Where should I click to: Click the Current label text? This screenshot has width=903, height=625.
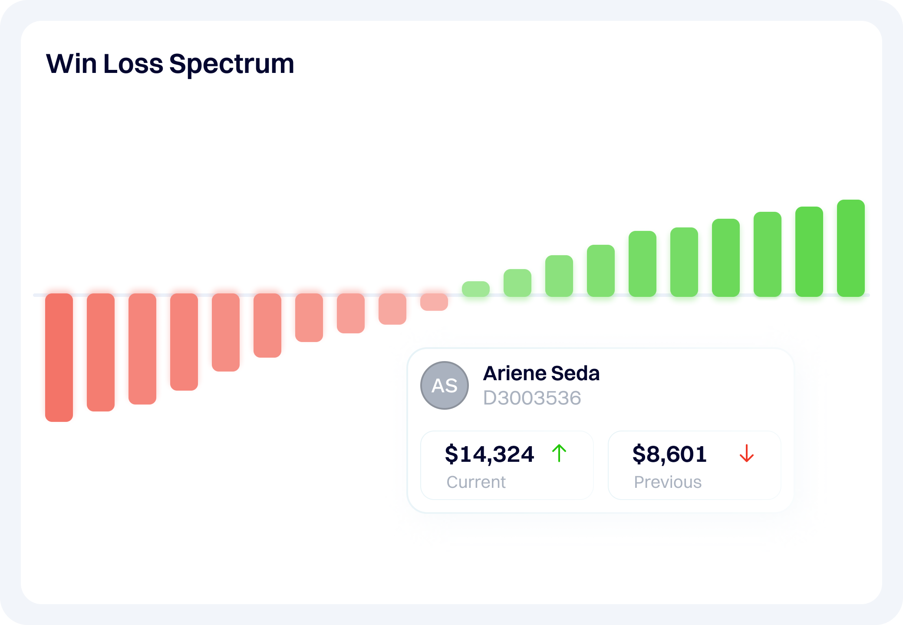(x=476, y=482)
